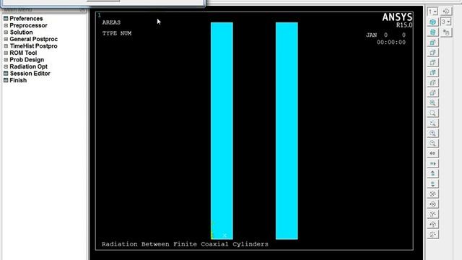Expand the Radiation Opt node
The image size is (462, 260).
pyautogui.click(x=6, y=66)
